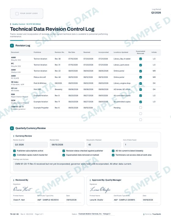Toggle Superseded Removed for AD List row
This screenshot has width=171, height=221.
pyautogui.click(x=140, y=90)
